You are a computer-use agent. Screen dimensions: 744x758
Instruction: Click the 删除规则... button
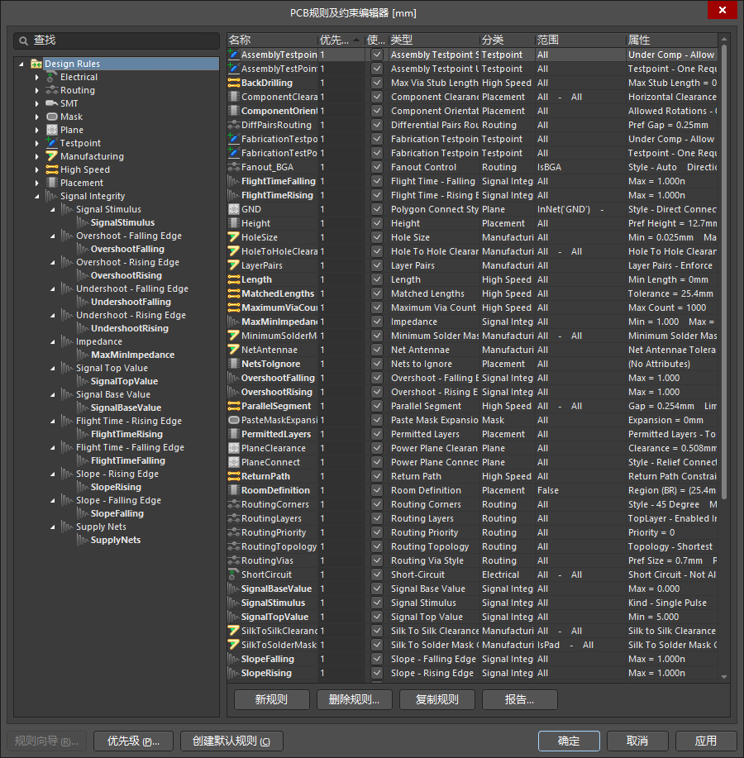355,699
